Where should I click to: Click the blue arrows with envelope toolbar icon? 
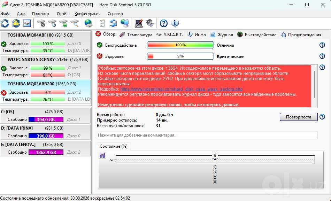click(113, 23)
